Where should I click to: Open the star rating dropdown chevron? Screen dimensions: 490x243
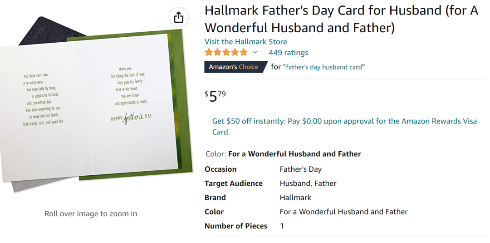tap(255, 52)
